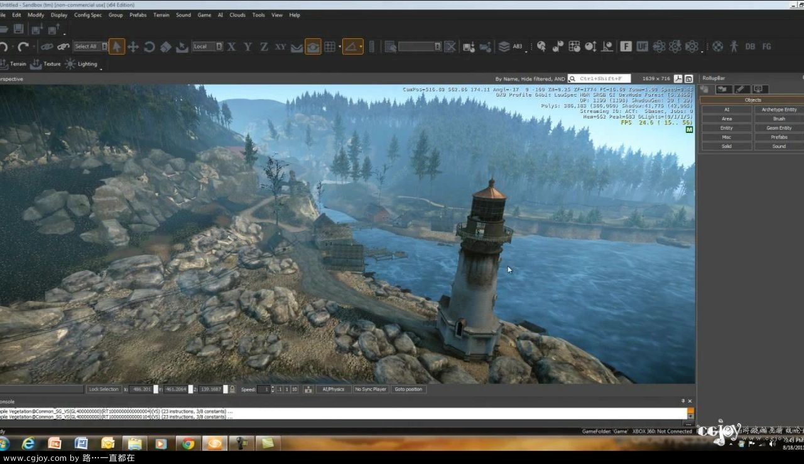Toggle terrain and objects snapping icon
This screenshot has width=804, height=464.
pos(313,46)
